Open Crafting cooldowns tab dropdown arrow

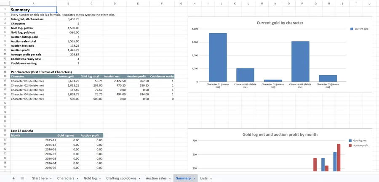139,178
